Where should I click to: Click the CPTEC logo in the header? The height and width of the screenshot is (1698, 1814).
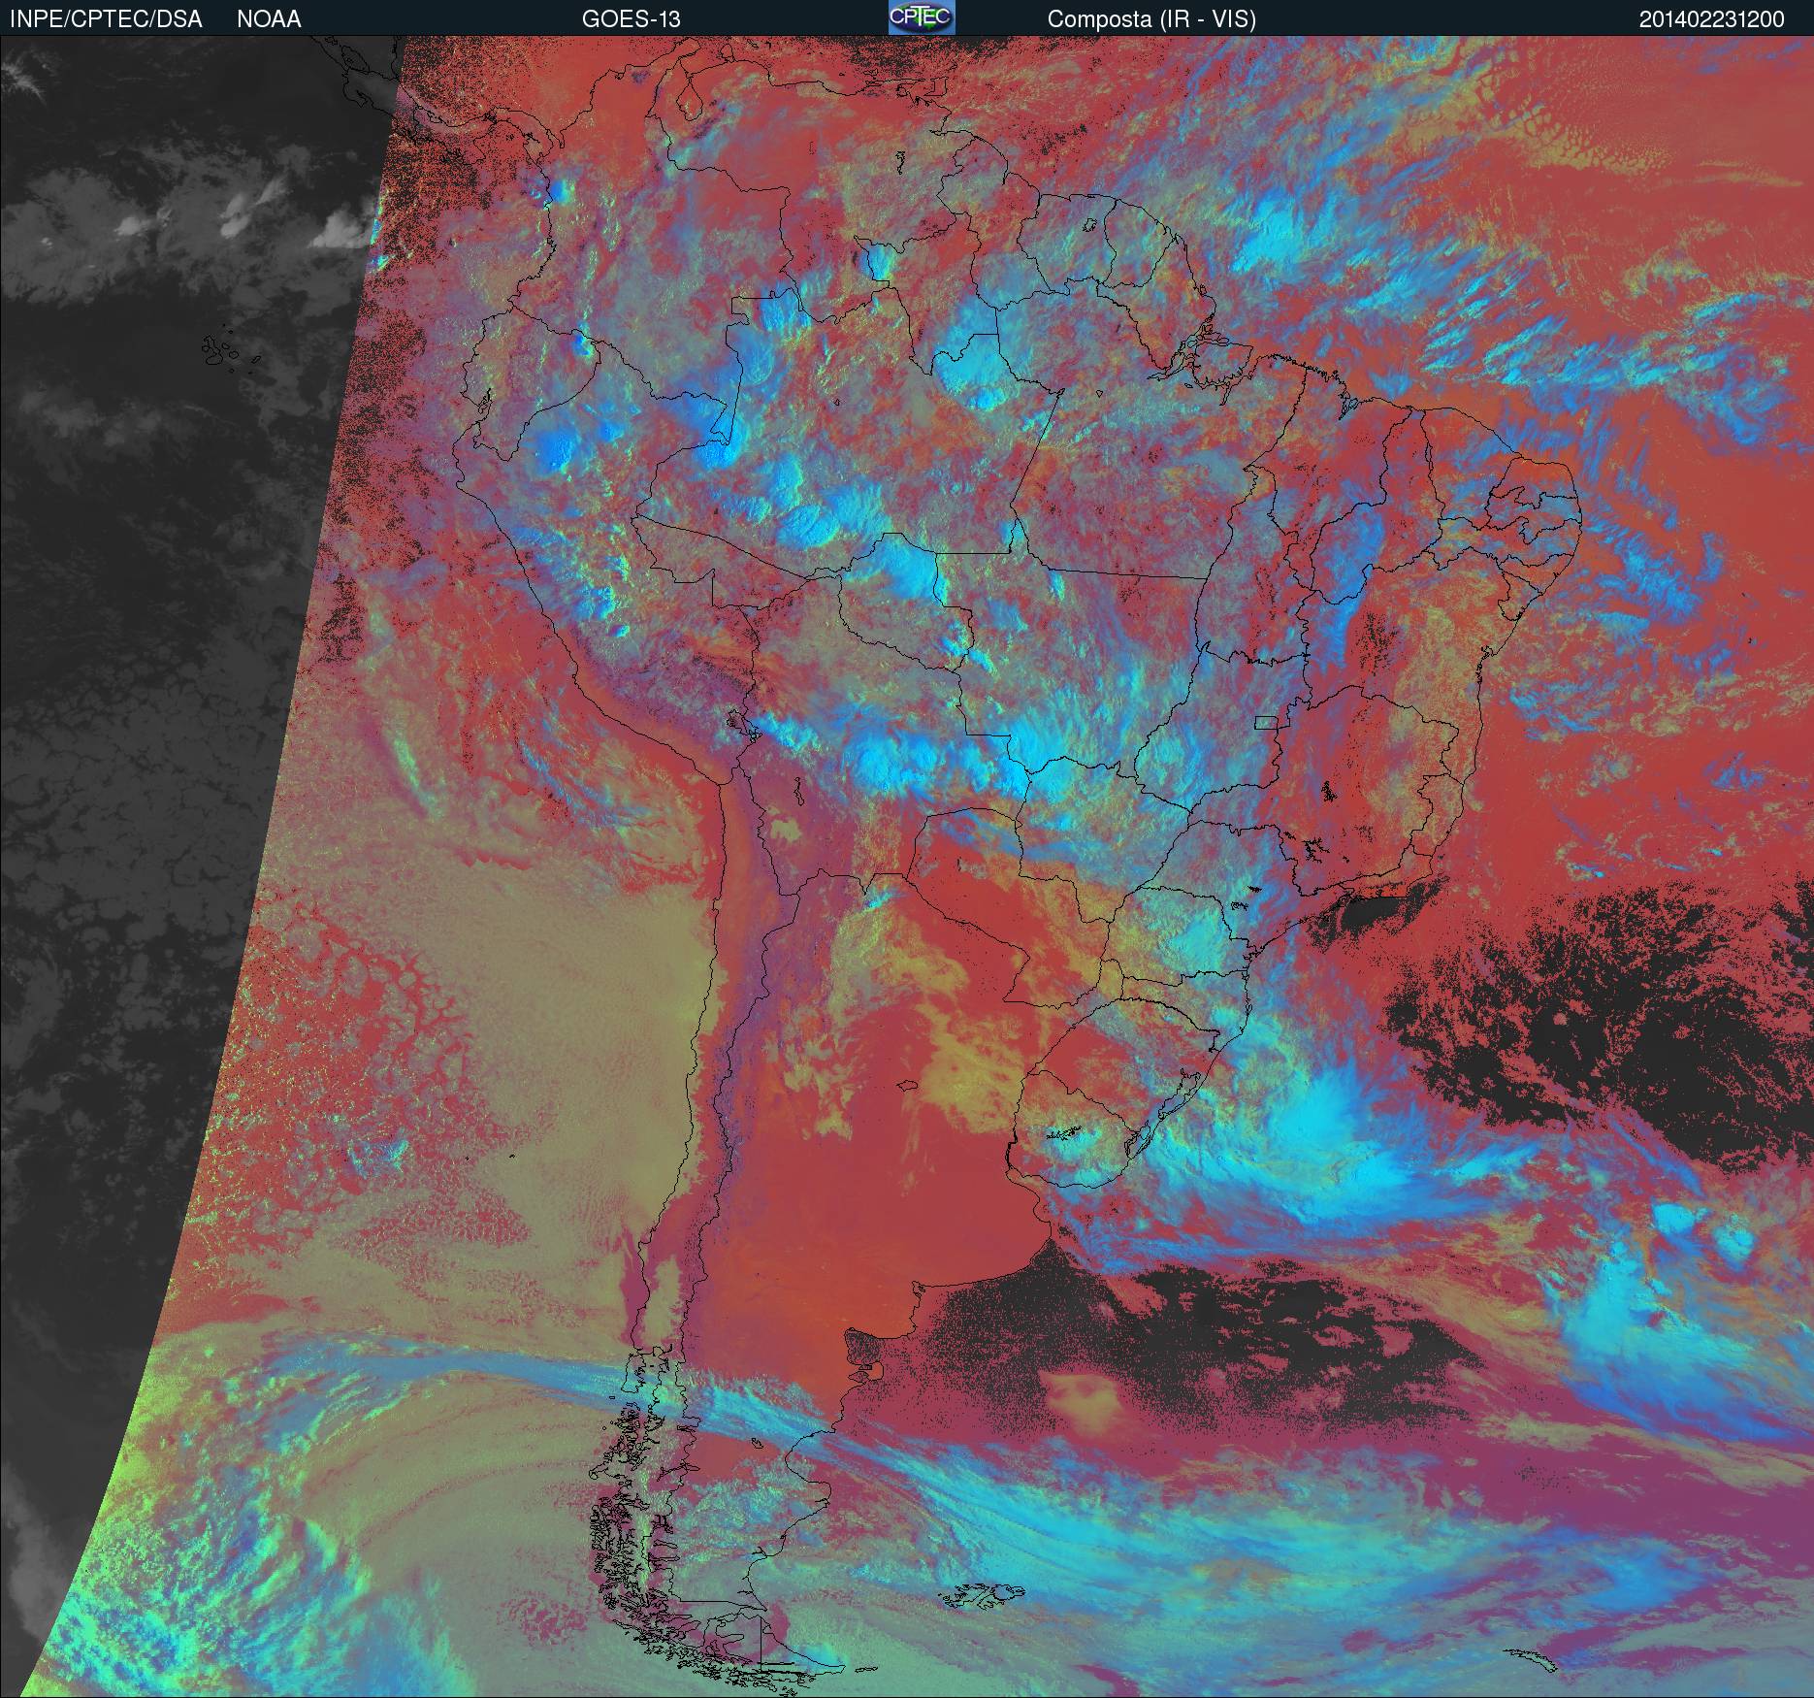coord(922,17)
